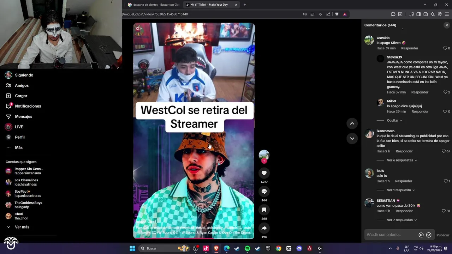Switch to the 'descarte de dientes' Google tab

point(153,5)
